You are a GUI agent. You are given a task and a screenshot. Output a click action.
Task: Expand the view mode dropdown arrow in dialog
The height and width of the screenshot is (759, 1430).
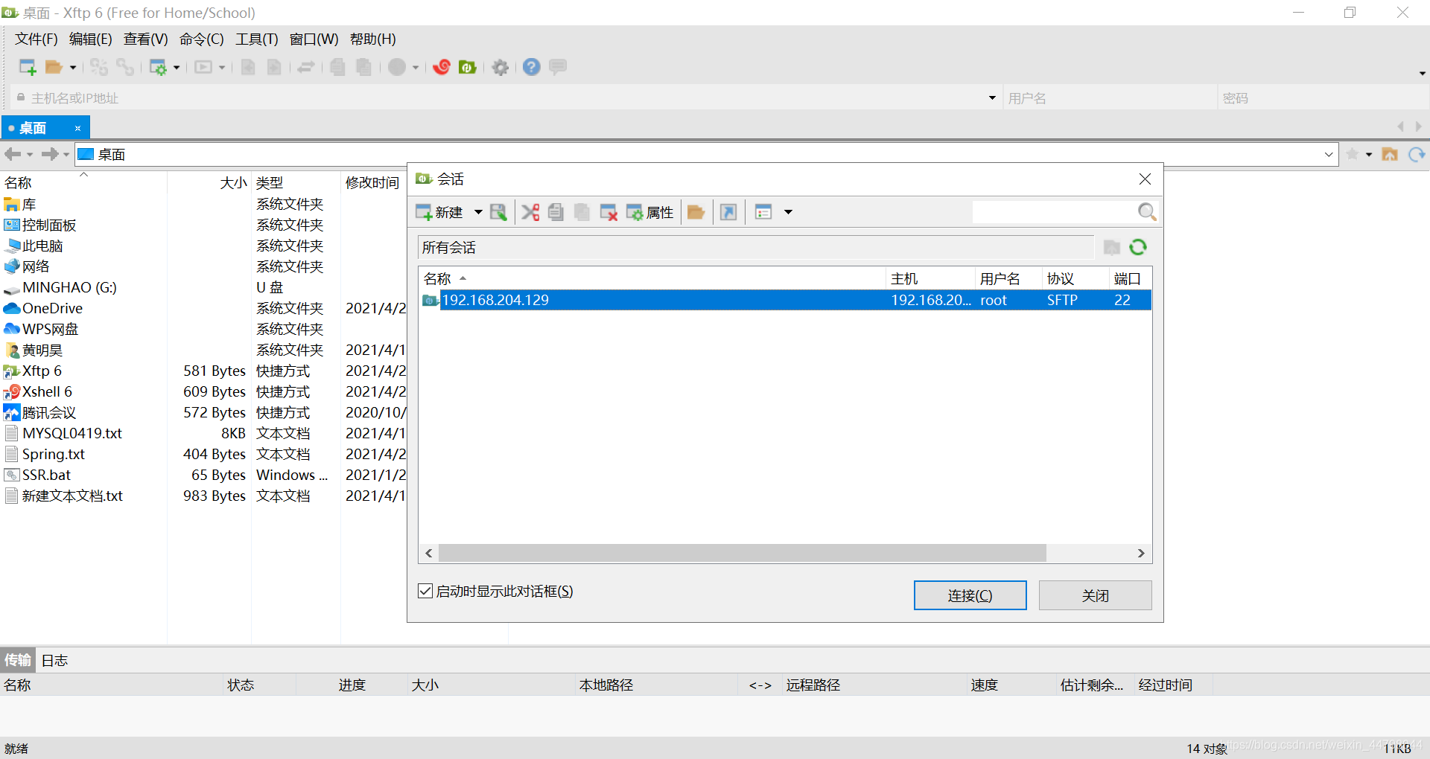pyautogui.click(x=788, y=213)
